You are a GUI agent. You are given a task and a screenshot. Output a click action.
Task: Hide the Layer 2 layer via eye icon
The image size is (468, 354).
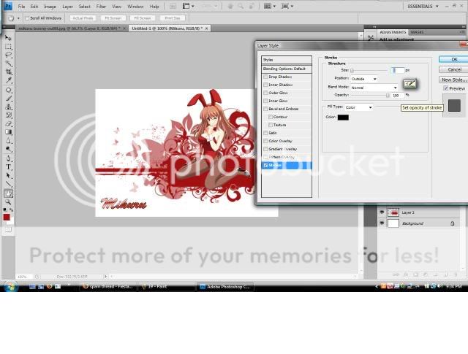[382, 212]
